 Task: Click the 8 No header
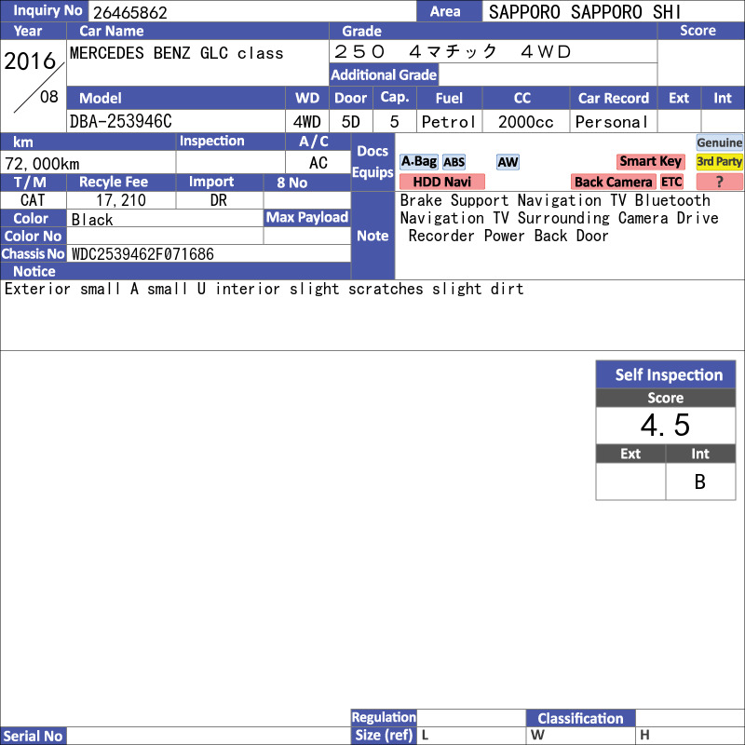pos(307,183)
